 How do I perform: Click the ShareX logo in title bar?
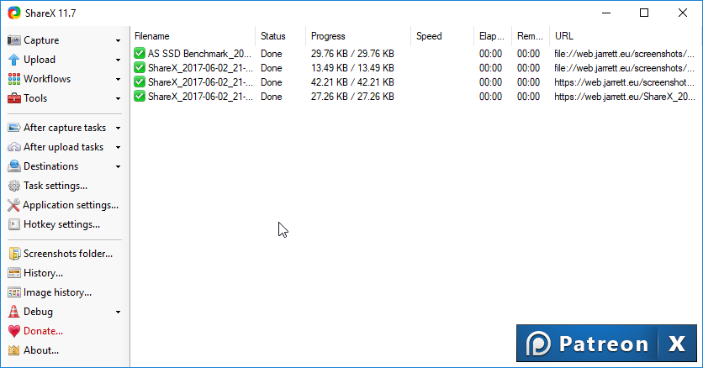pyautogui.click(x=14, y=13)
